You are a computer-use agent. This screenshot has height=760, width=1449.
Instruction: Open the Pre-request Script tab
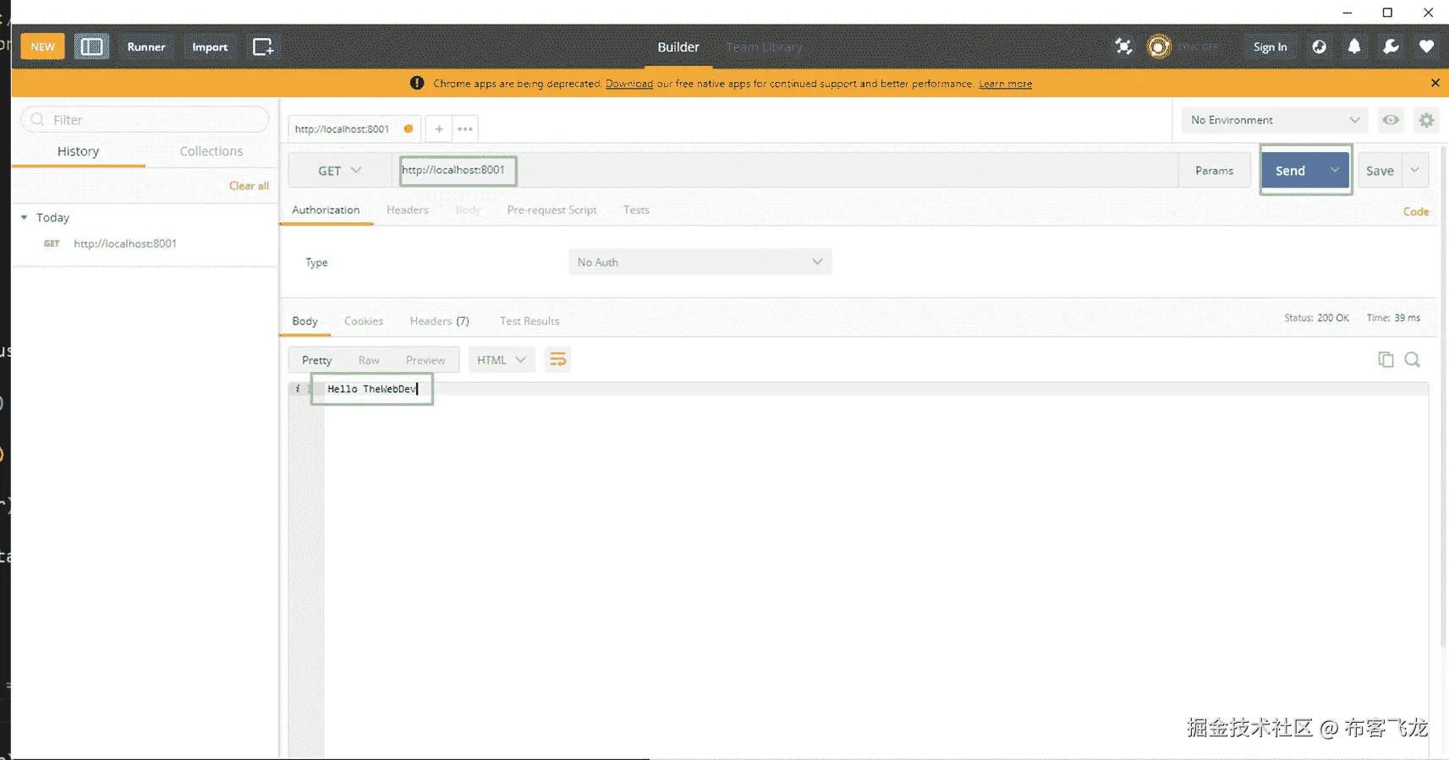point(552,210)
